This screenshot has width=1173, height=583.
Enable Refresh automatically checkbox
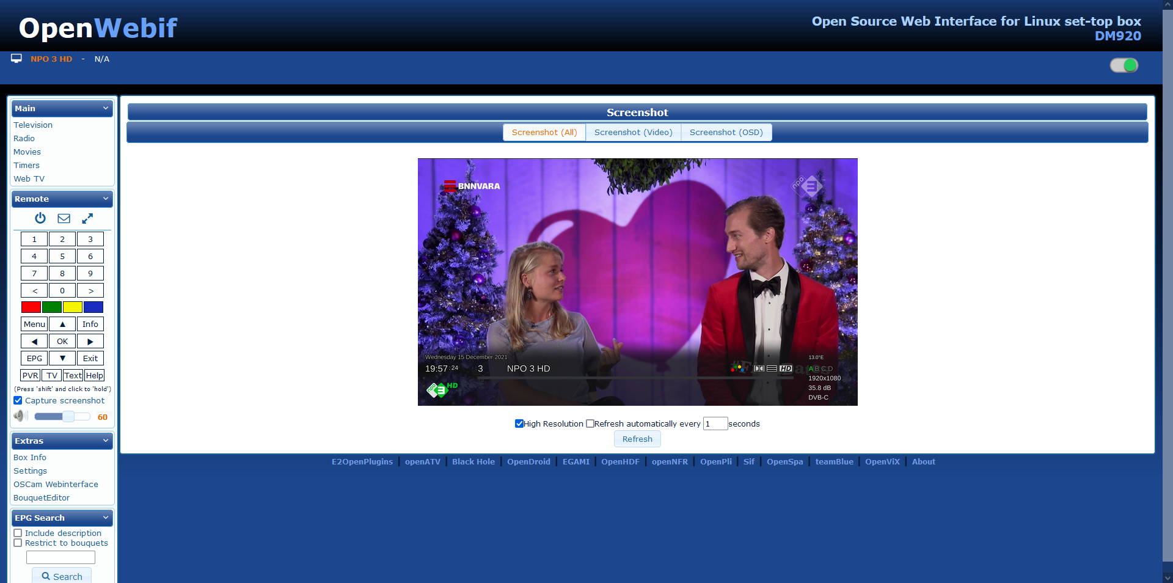590,424
